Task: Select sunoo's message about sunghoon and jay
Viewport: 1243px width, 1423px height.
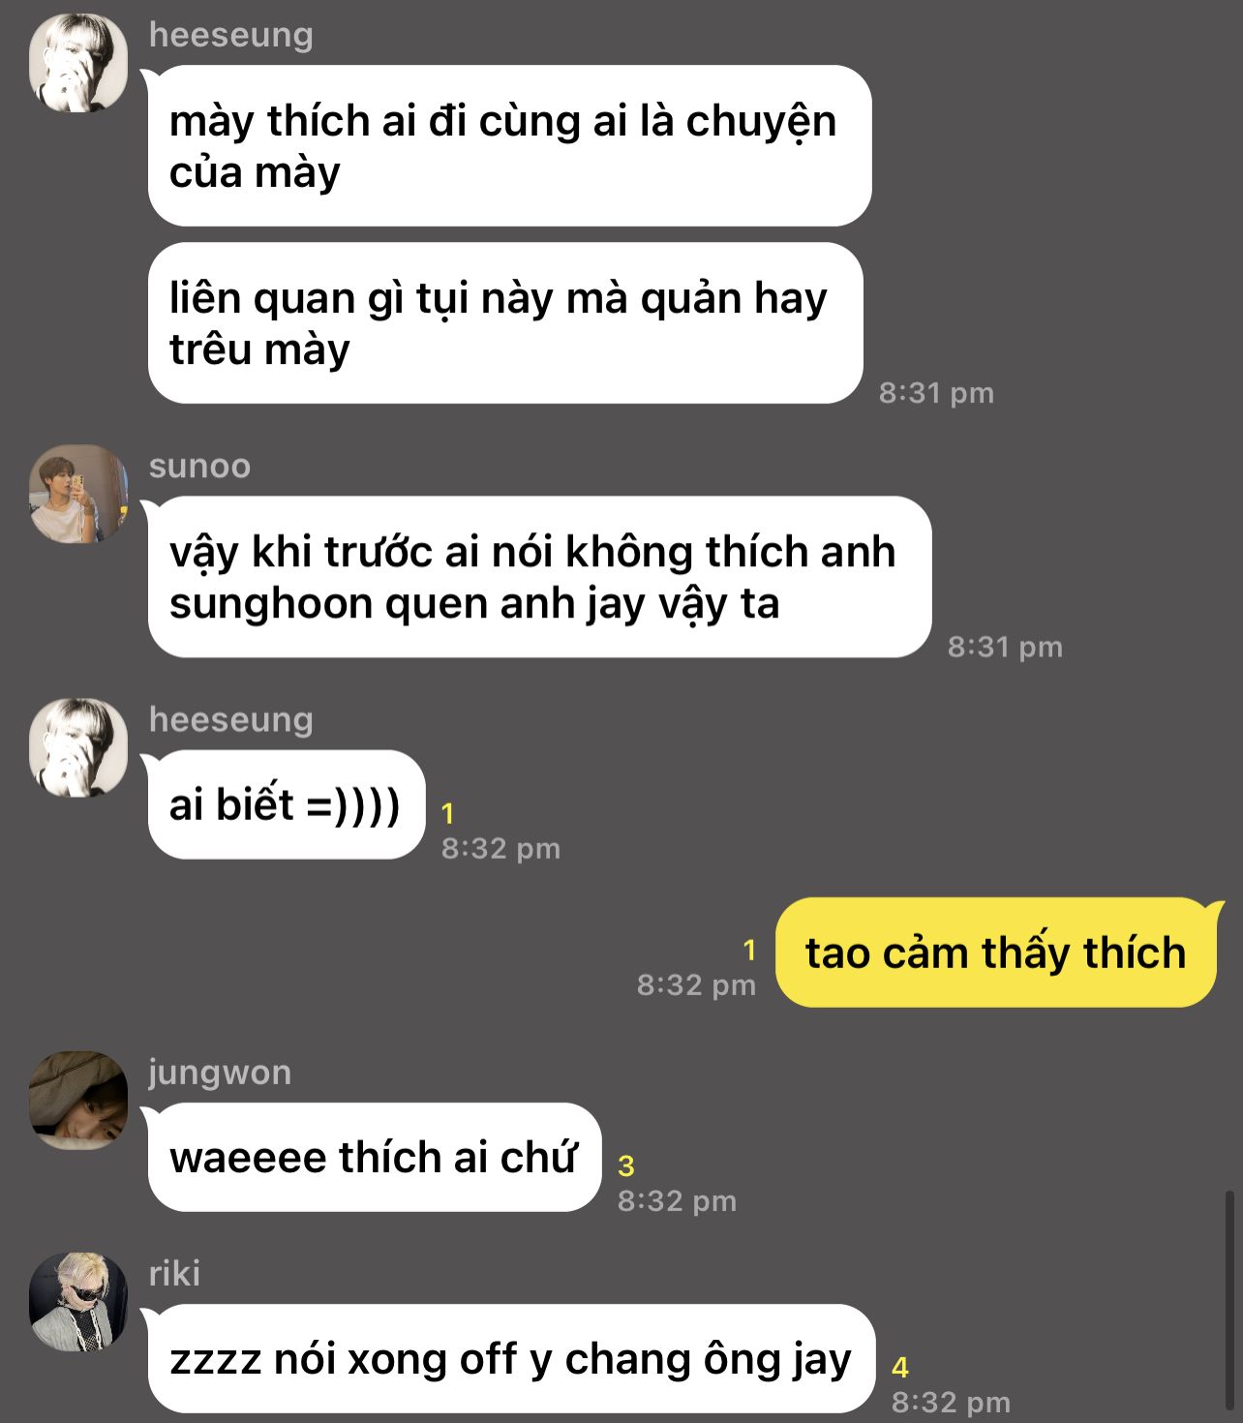Action: click(539, 577)
